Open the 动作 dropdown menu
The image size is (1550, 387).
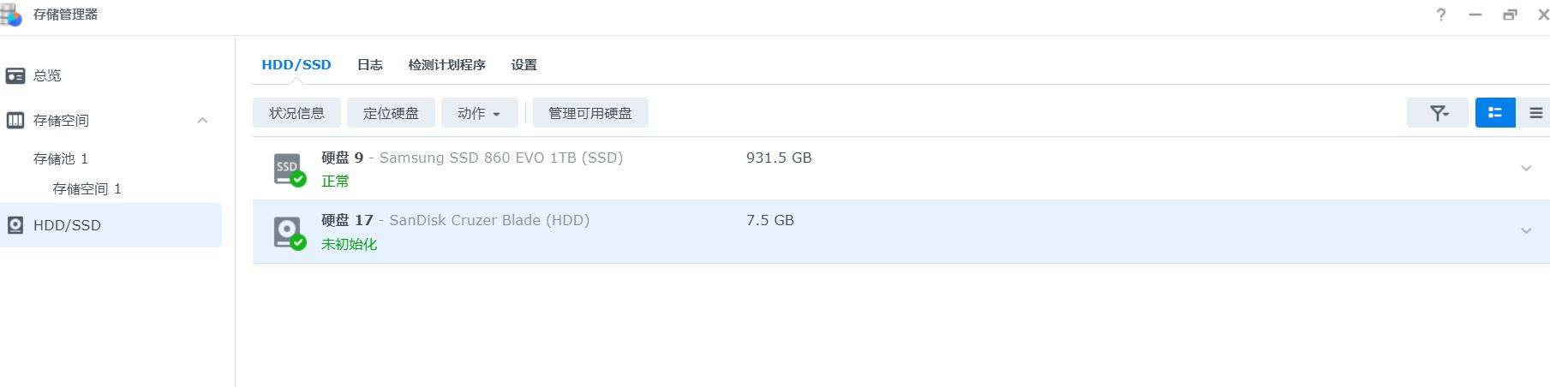[x=479, y=113]
